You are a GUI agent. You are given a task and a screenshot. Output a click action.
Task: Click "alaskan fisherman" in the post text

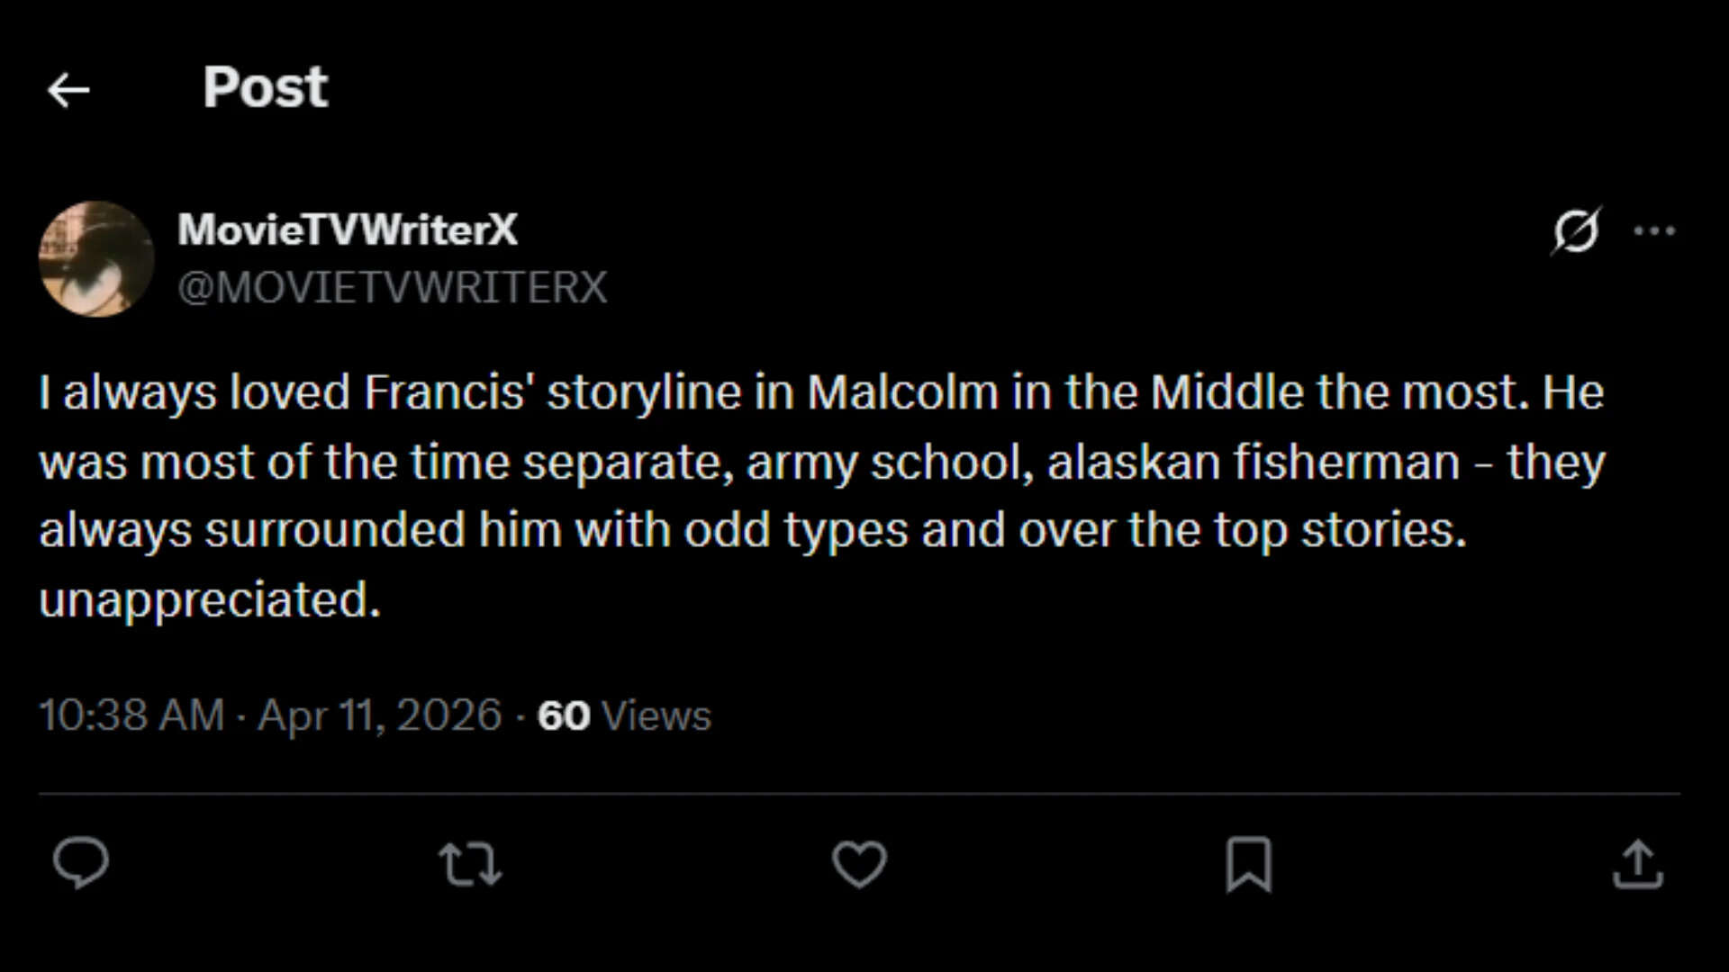coord(1254,463)
